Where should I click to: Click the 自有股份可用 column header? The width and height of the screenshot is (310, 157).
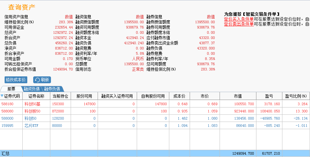(x=153, y=96)
